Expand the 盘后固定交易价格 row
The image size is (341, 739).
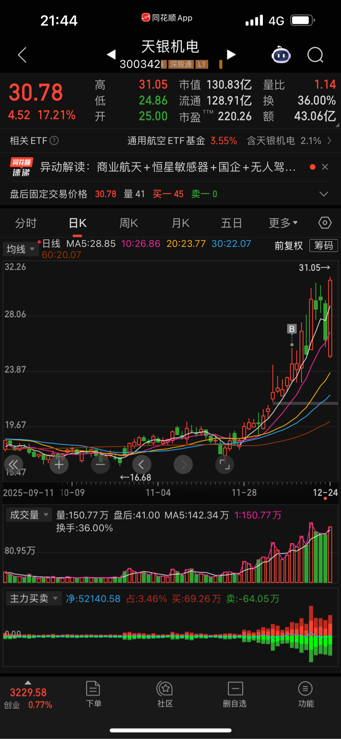coord(324,194)
